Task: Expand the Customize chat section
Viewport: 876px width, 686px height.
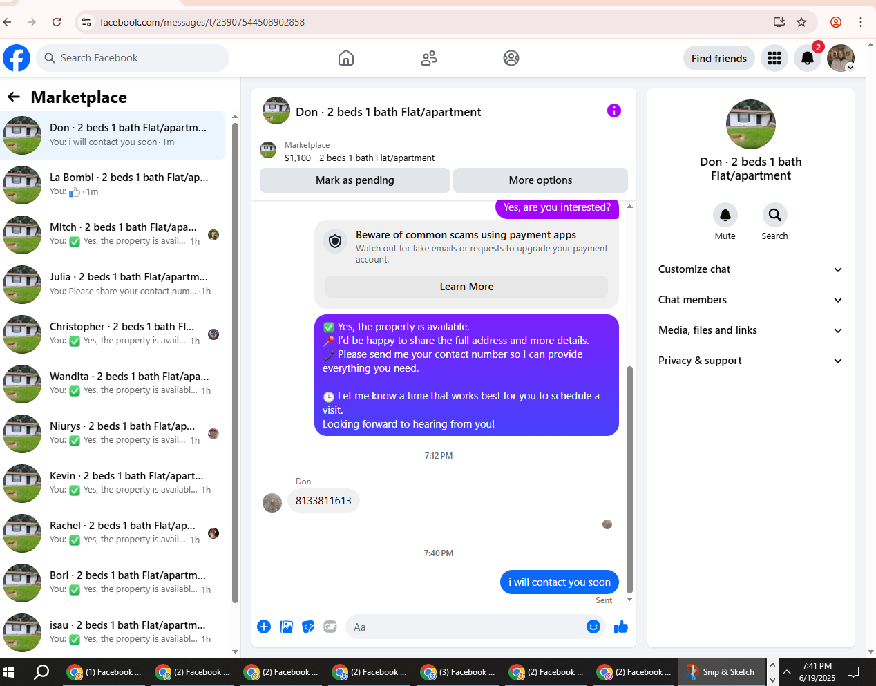Action: coord(751,269)
